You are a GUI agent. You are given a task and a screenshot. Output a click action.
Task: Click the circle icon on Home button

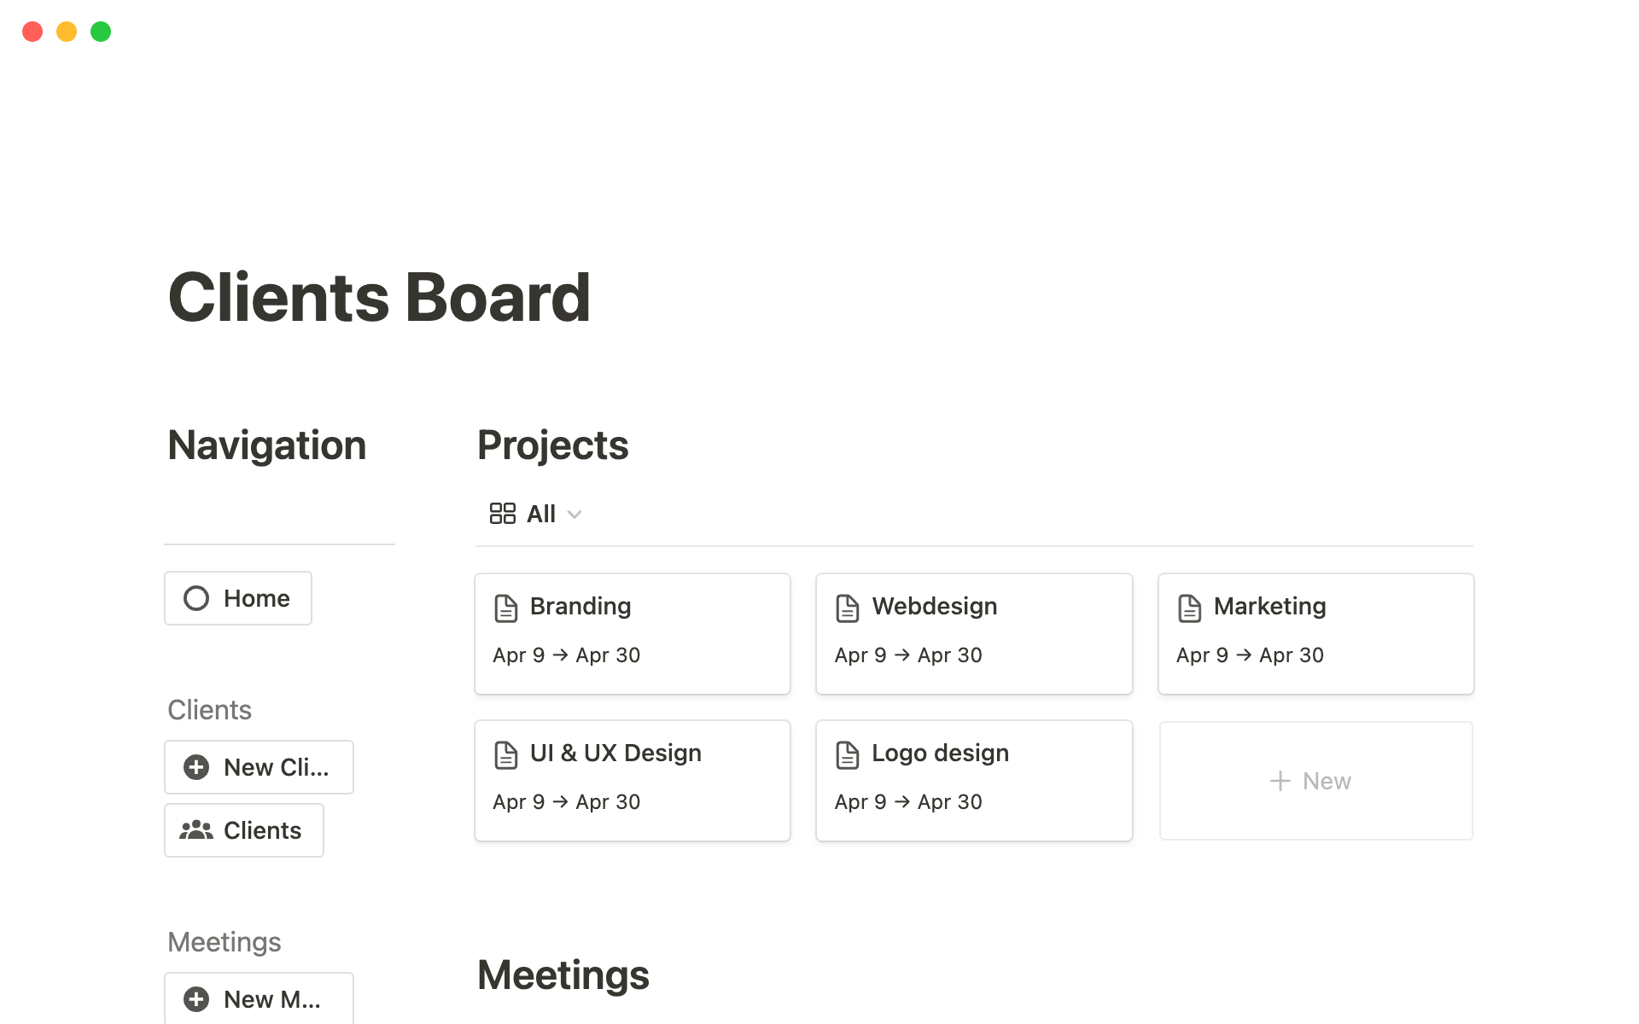click(196, 598)
